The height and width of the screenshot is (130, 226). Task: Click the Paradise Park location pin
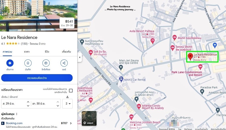202,92
